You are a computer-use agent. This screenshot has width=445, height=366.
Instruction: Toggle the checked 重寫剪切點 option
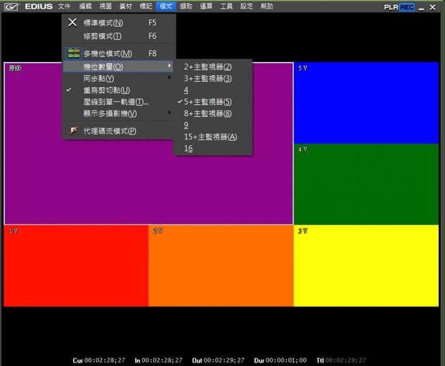[107, 90]
